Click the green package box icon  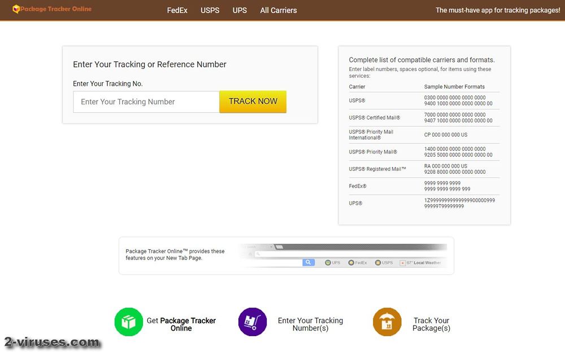128,322
